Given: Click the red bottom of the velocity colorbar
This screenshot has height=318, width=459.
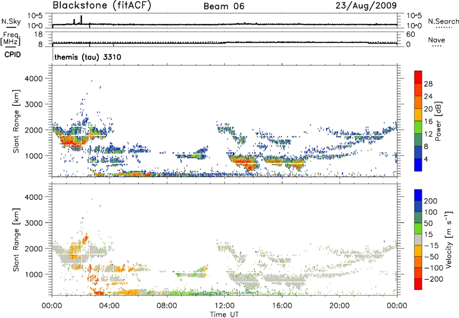Looking at the screenshot, I should tap(418, 284).
